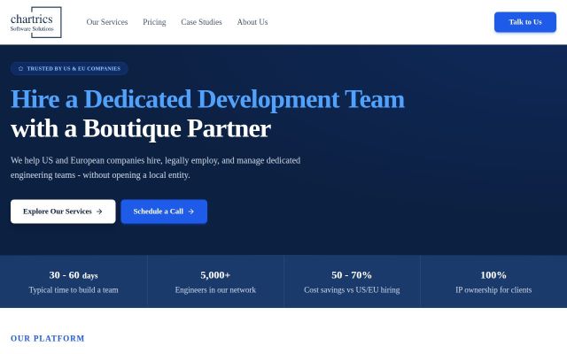This screenshot has width=567, height=354.
Task: Open About Us in navigation
Action: [252, 22]
